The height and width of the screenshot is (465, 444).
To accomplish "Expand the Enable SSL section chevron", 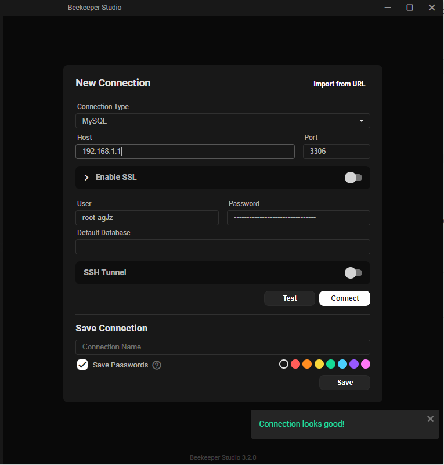I will click(x=86, y=178).
